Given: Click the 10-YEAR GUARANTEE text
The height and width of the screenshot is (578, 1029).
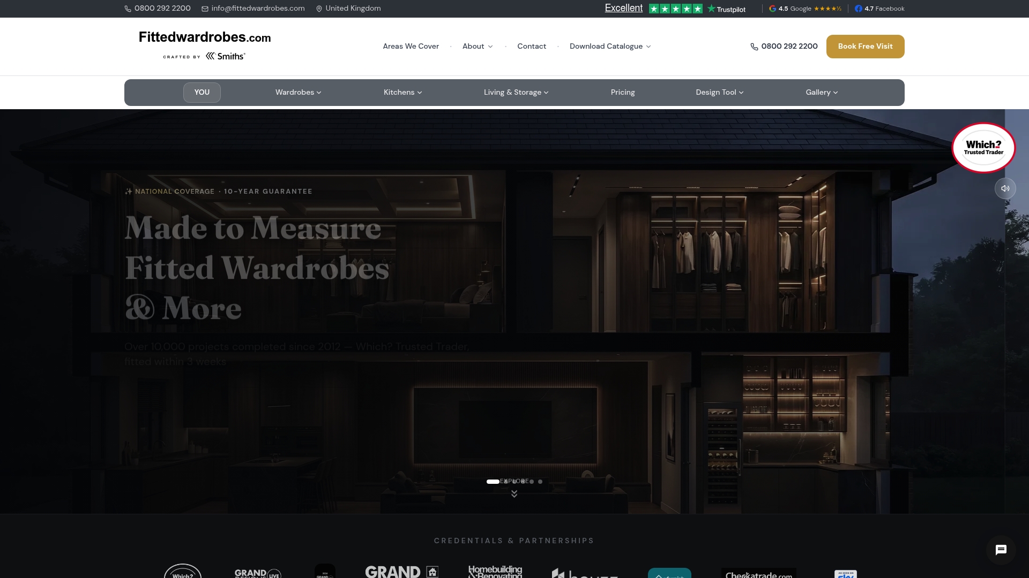Looking at the screenshot, I should (268, 192).
